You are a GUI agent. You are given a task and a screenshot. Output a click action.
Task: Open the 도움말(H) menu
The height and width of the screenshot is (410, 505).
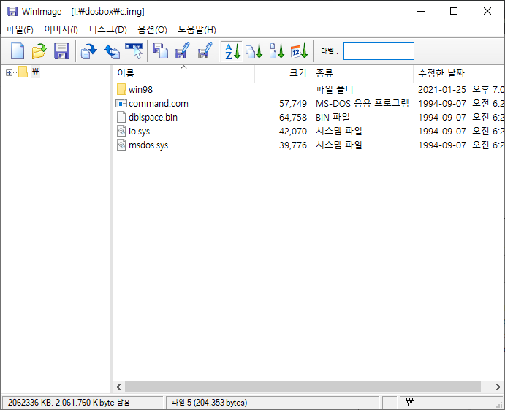[197, 30]
